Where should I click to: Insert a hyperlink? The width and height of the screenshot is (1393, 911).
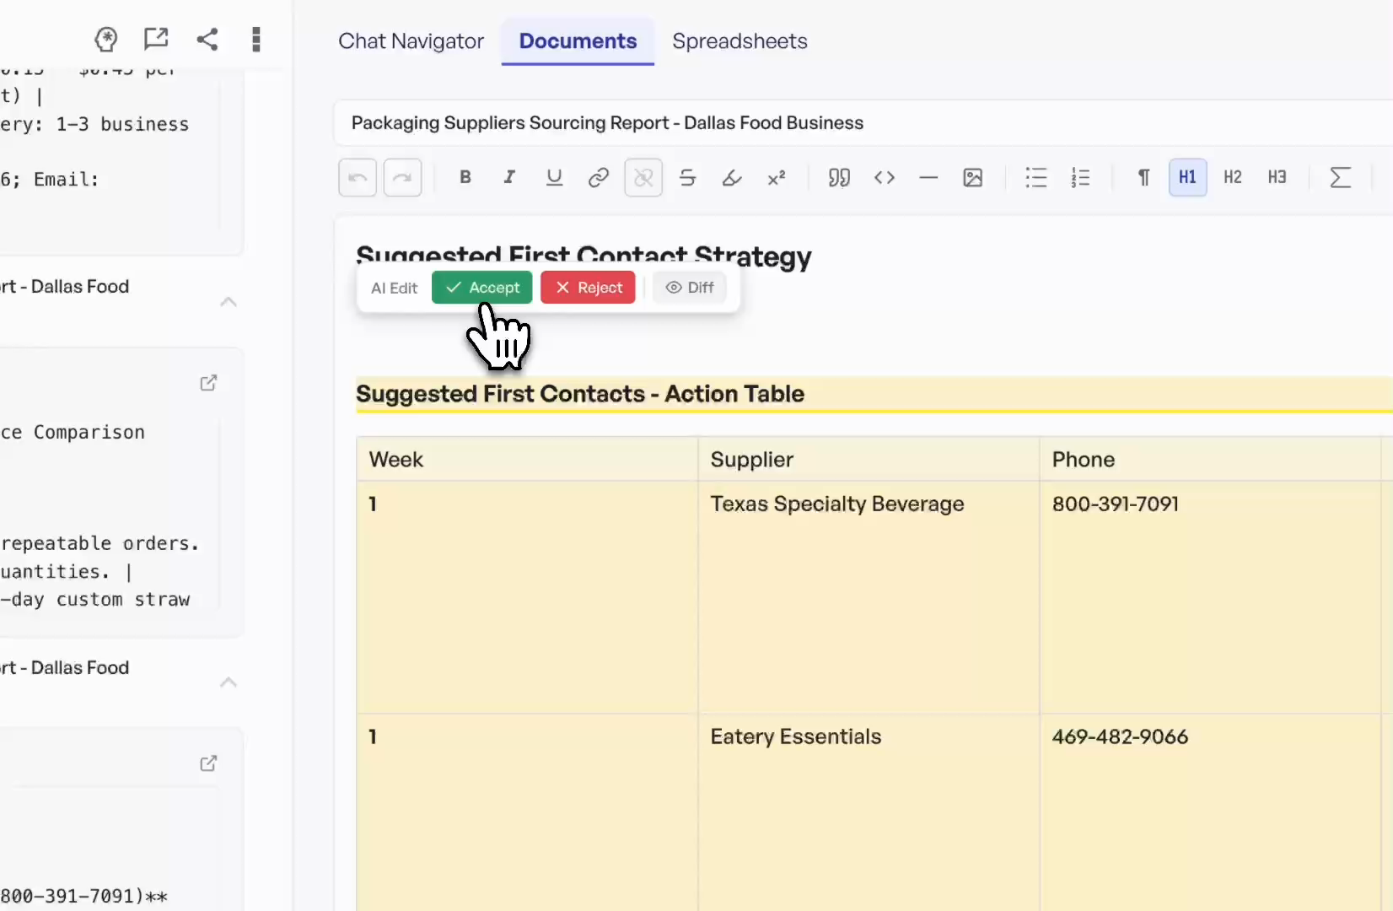pos(598,177)
